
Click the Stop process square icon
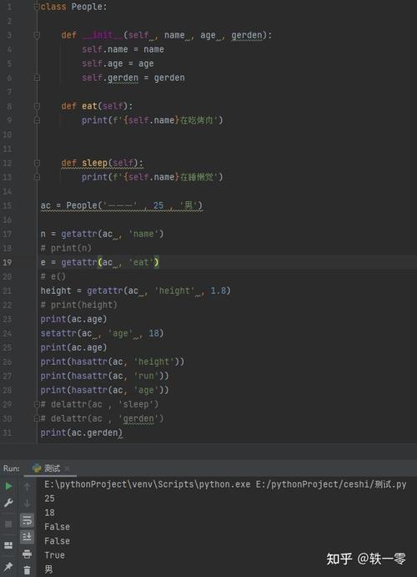pyautogui.click(x=8, y=524)
